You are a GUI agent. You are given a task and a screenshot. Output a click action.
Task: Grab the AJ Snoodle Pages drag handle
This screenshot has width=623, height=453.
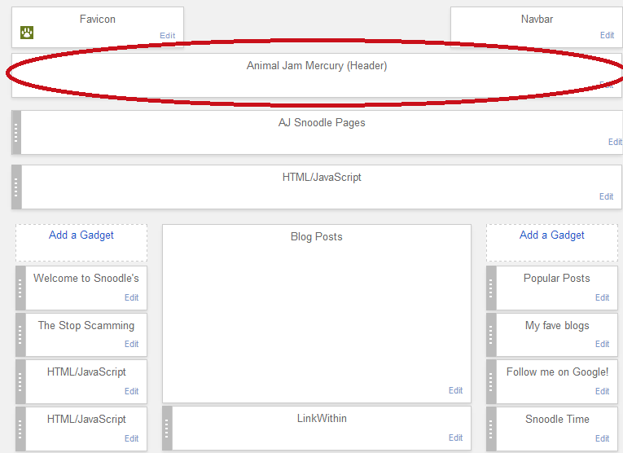(16, 132)
